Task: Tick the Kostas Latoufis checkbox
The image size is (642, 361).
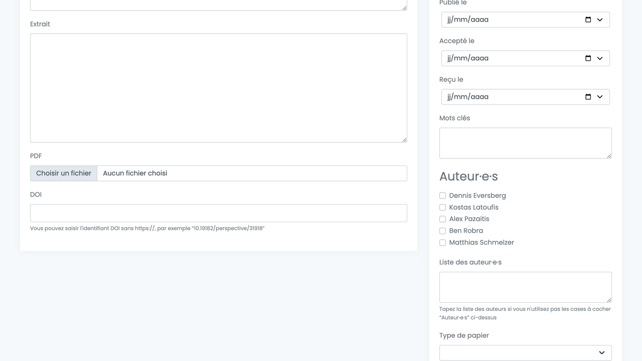Action: tap(442, 207)
